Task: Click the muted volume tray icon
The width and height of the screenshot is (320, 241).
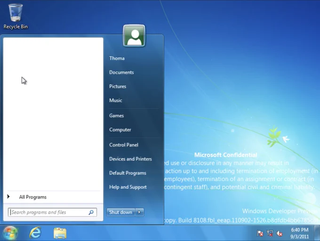Action: click(x=280, y=233)
